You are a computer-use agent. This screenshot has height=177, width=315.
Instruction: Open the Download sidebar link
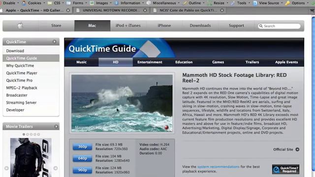tap(15, 51)
